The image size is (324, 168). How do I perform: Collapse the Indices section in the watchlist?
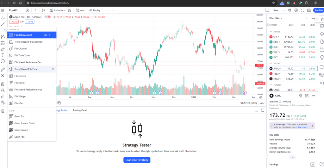pos(271,32)
